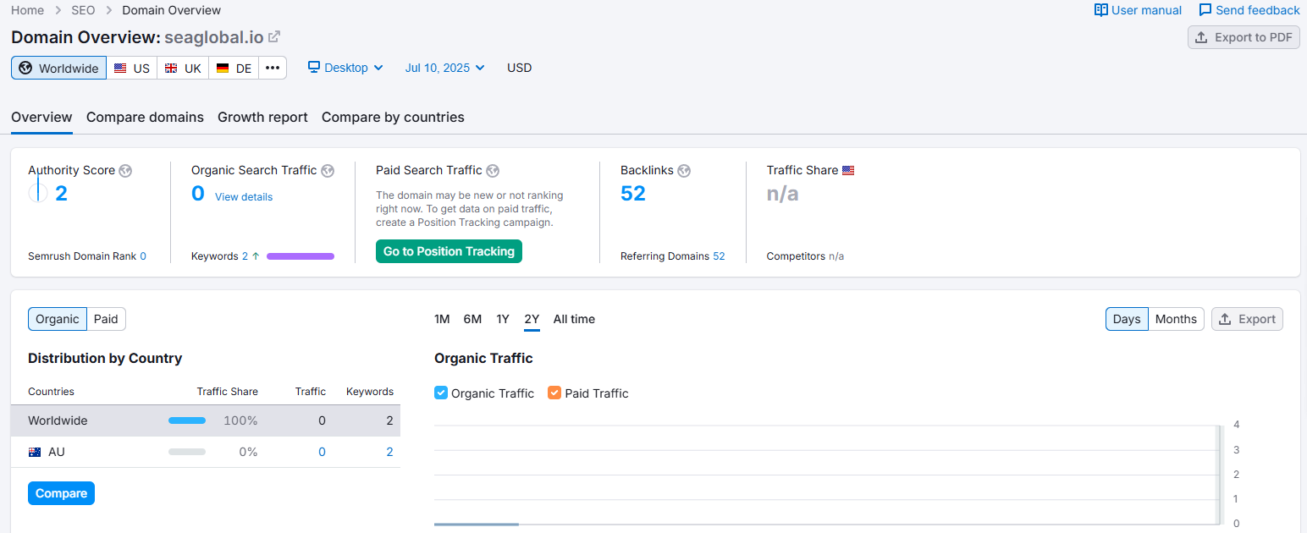This screenshot has height=533, width=1307.
Task: Go to SEO breadcrumb
Action: (83, 10)
